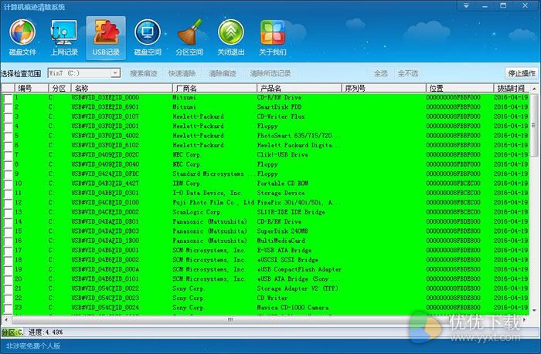Click the 搜索痕迹 button
This screenshot has width=541, height=354.
144,73
